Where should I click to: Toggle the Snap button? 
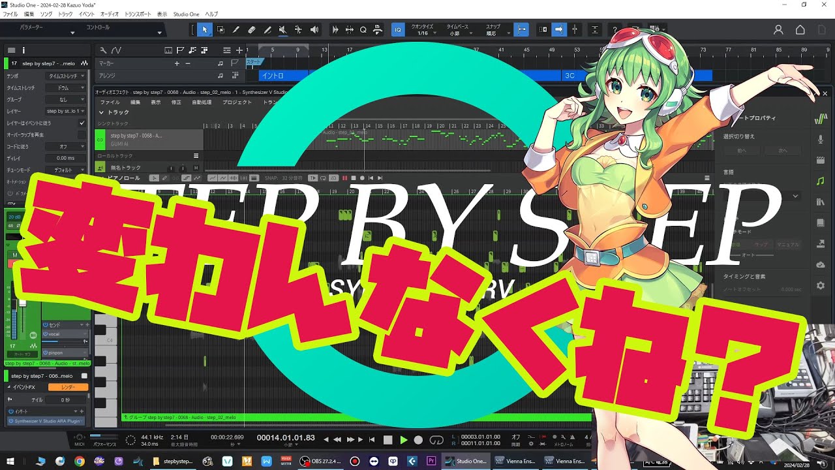[521, 29]
